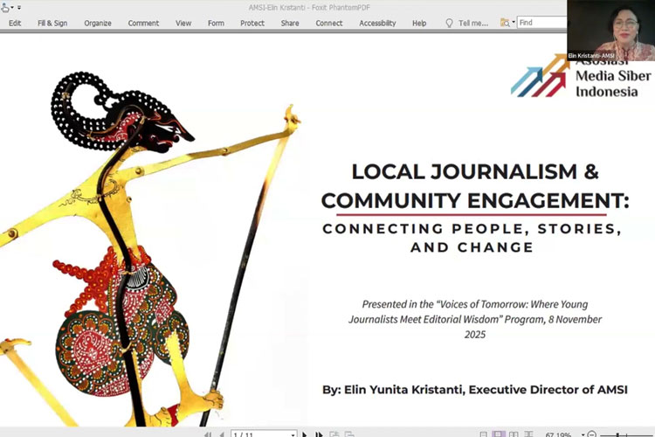Switch to continuous page view mode
This screenshot has width=655, height=437.
pos(499,435)
